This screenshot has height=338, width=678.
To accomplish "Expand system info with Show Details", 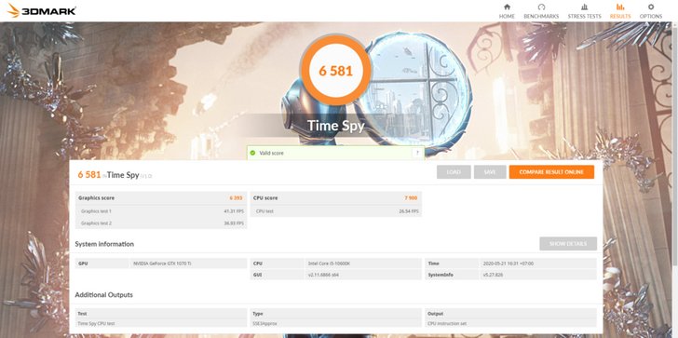I will [x=568, y=244].
